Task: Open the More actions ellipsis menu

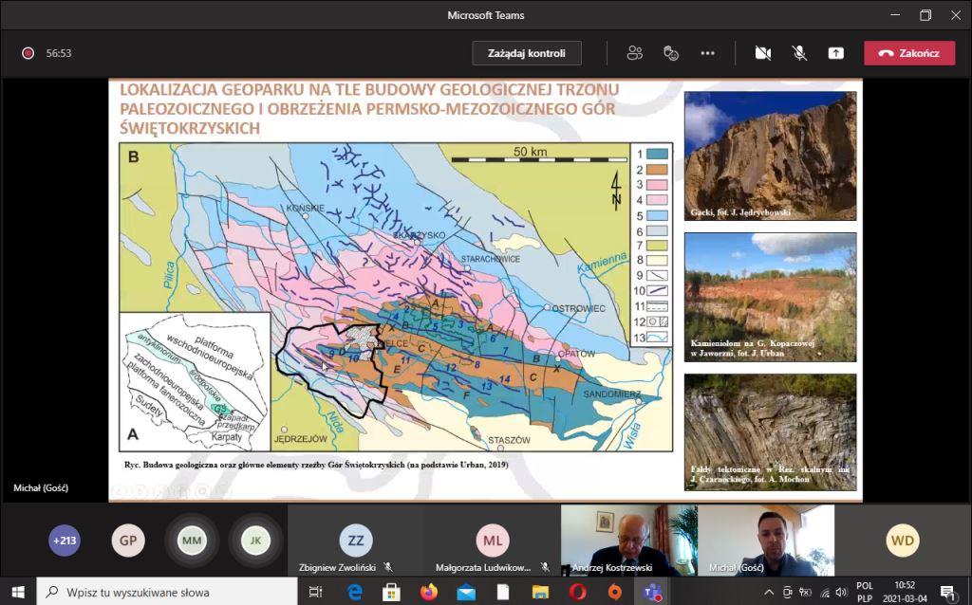Action: (x=707, y=53)
